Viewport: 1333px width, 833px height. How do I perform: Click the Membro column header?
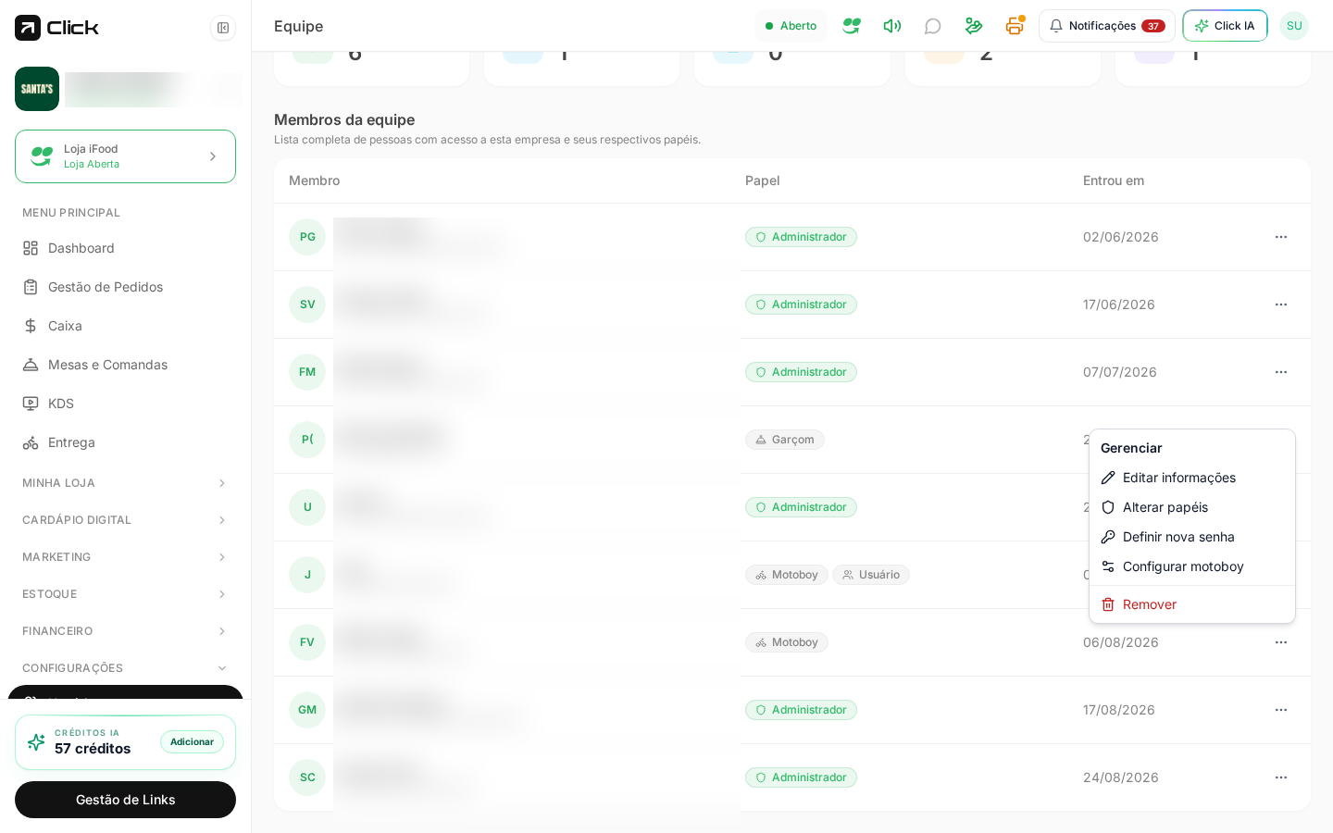point(314,180)
